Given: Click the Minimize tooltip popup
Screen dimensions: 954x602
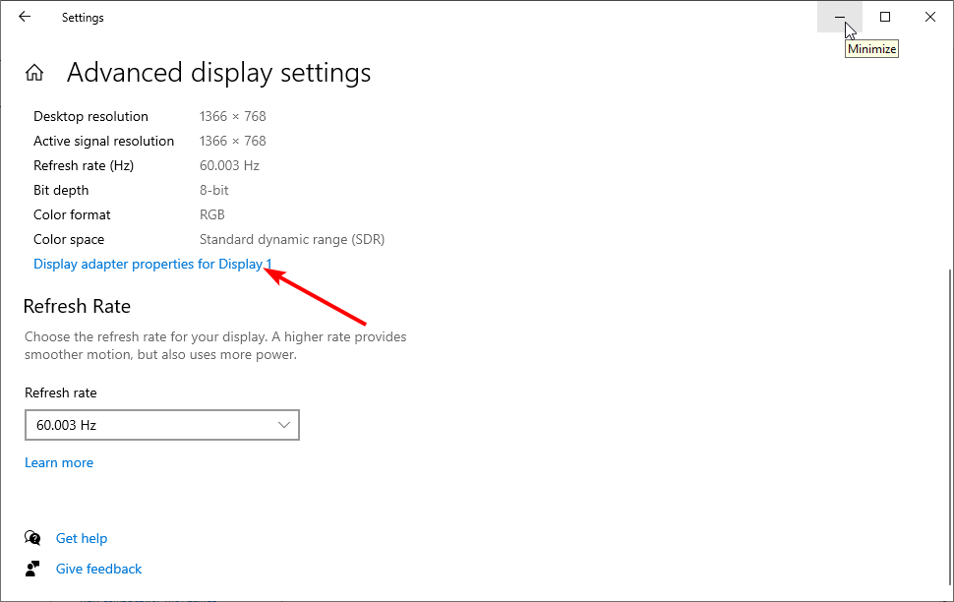Looking at the screenshot, I should 871,49.
